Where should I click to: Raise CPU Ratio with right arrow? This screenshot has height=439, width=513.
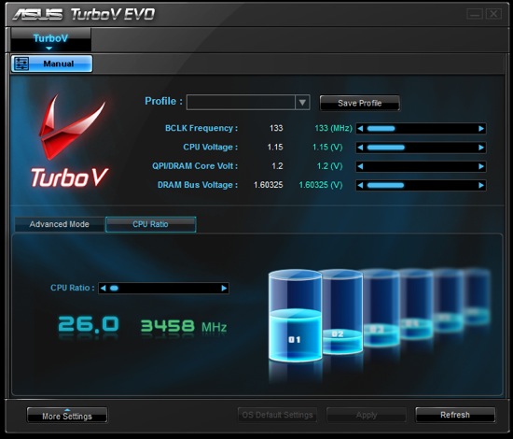coord(224,289)
